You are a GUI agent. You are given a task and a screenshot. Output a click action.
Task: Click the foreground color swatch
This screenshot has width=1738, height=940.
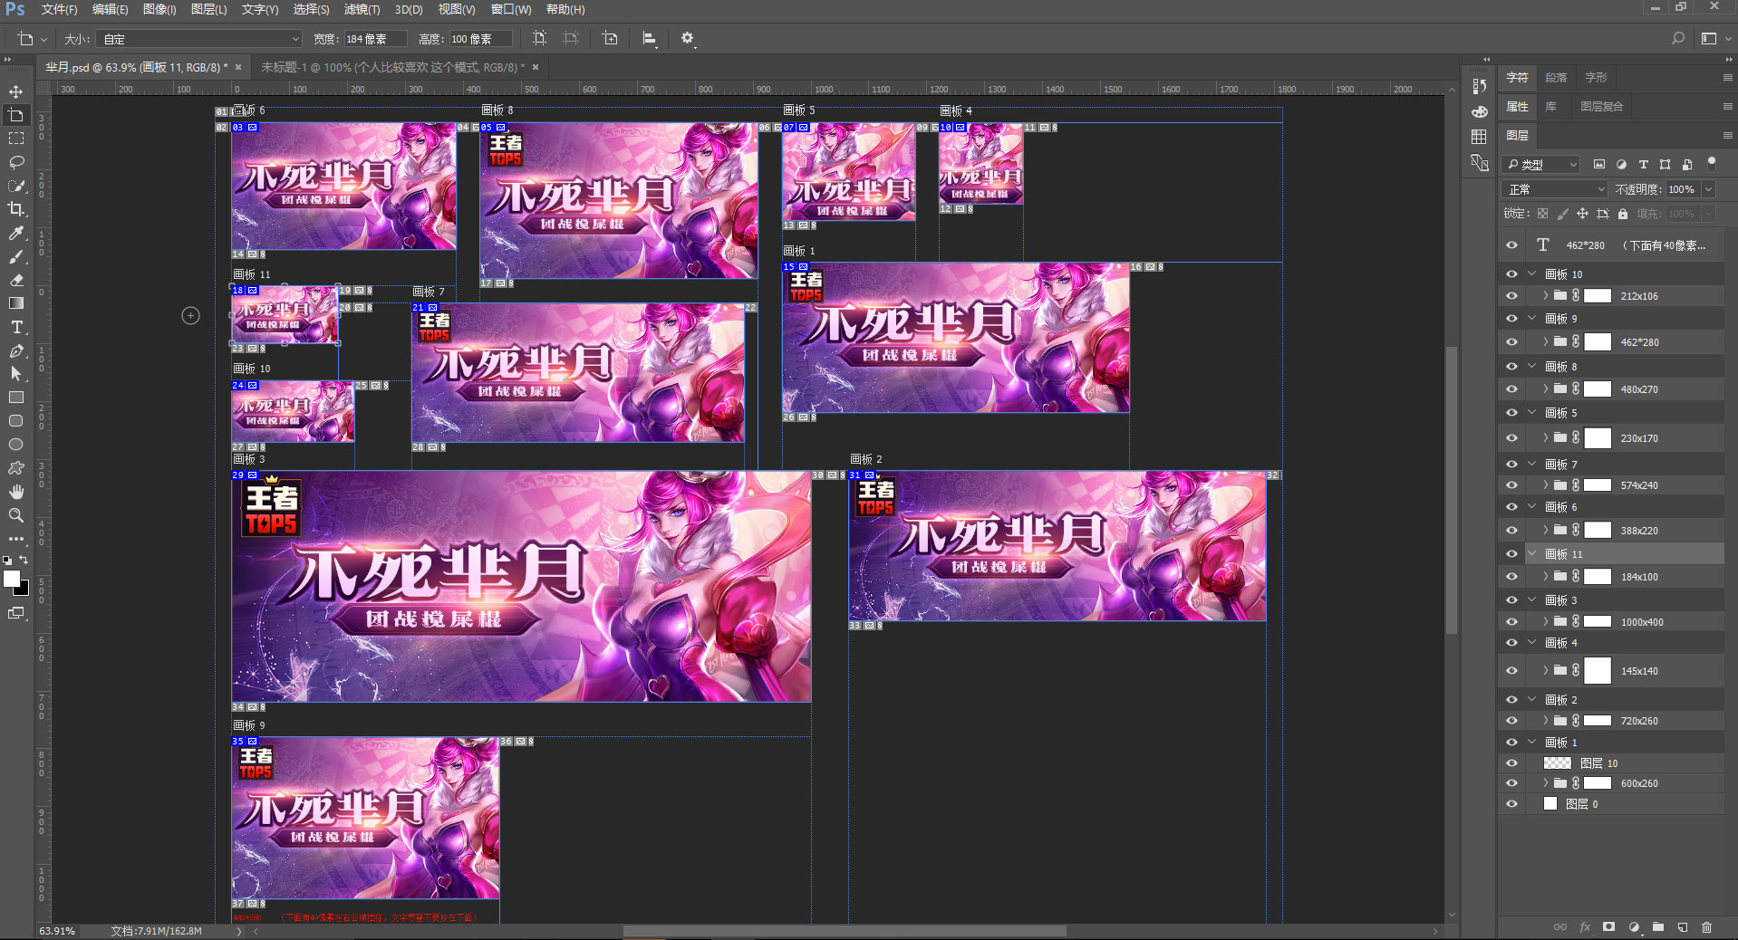[x=12, y=580]
